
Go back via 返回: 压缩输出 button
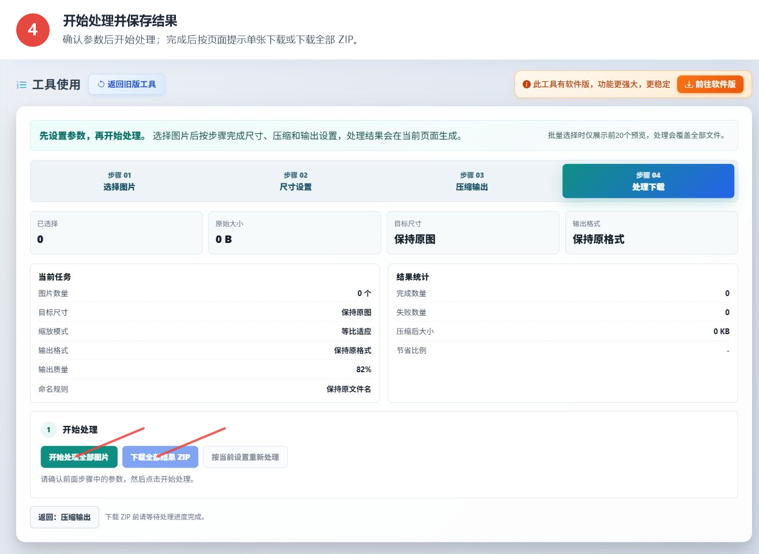pos(65,517)
